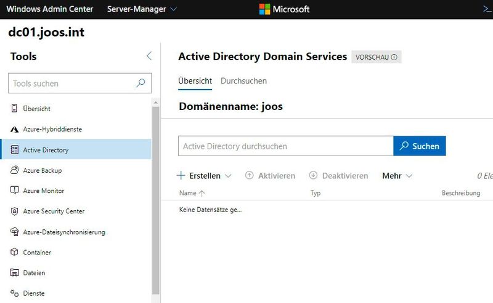Open the Mehr dropdown menu
The width and height of the screenshot is (493, 303).
[397, 176]
